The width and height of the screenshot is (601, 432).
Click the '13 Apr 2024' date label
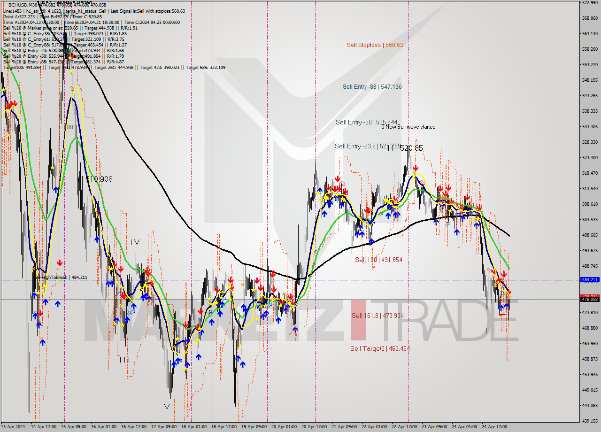coord(14,427)
